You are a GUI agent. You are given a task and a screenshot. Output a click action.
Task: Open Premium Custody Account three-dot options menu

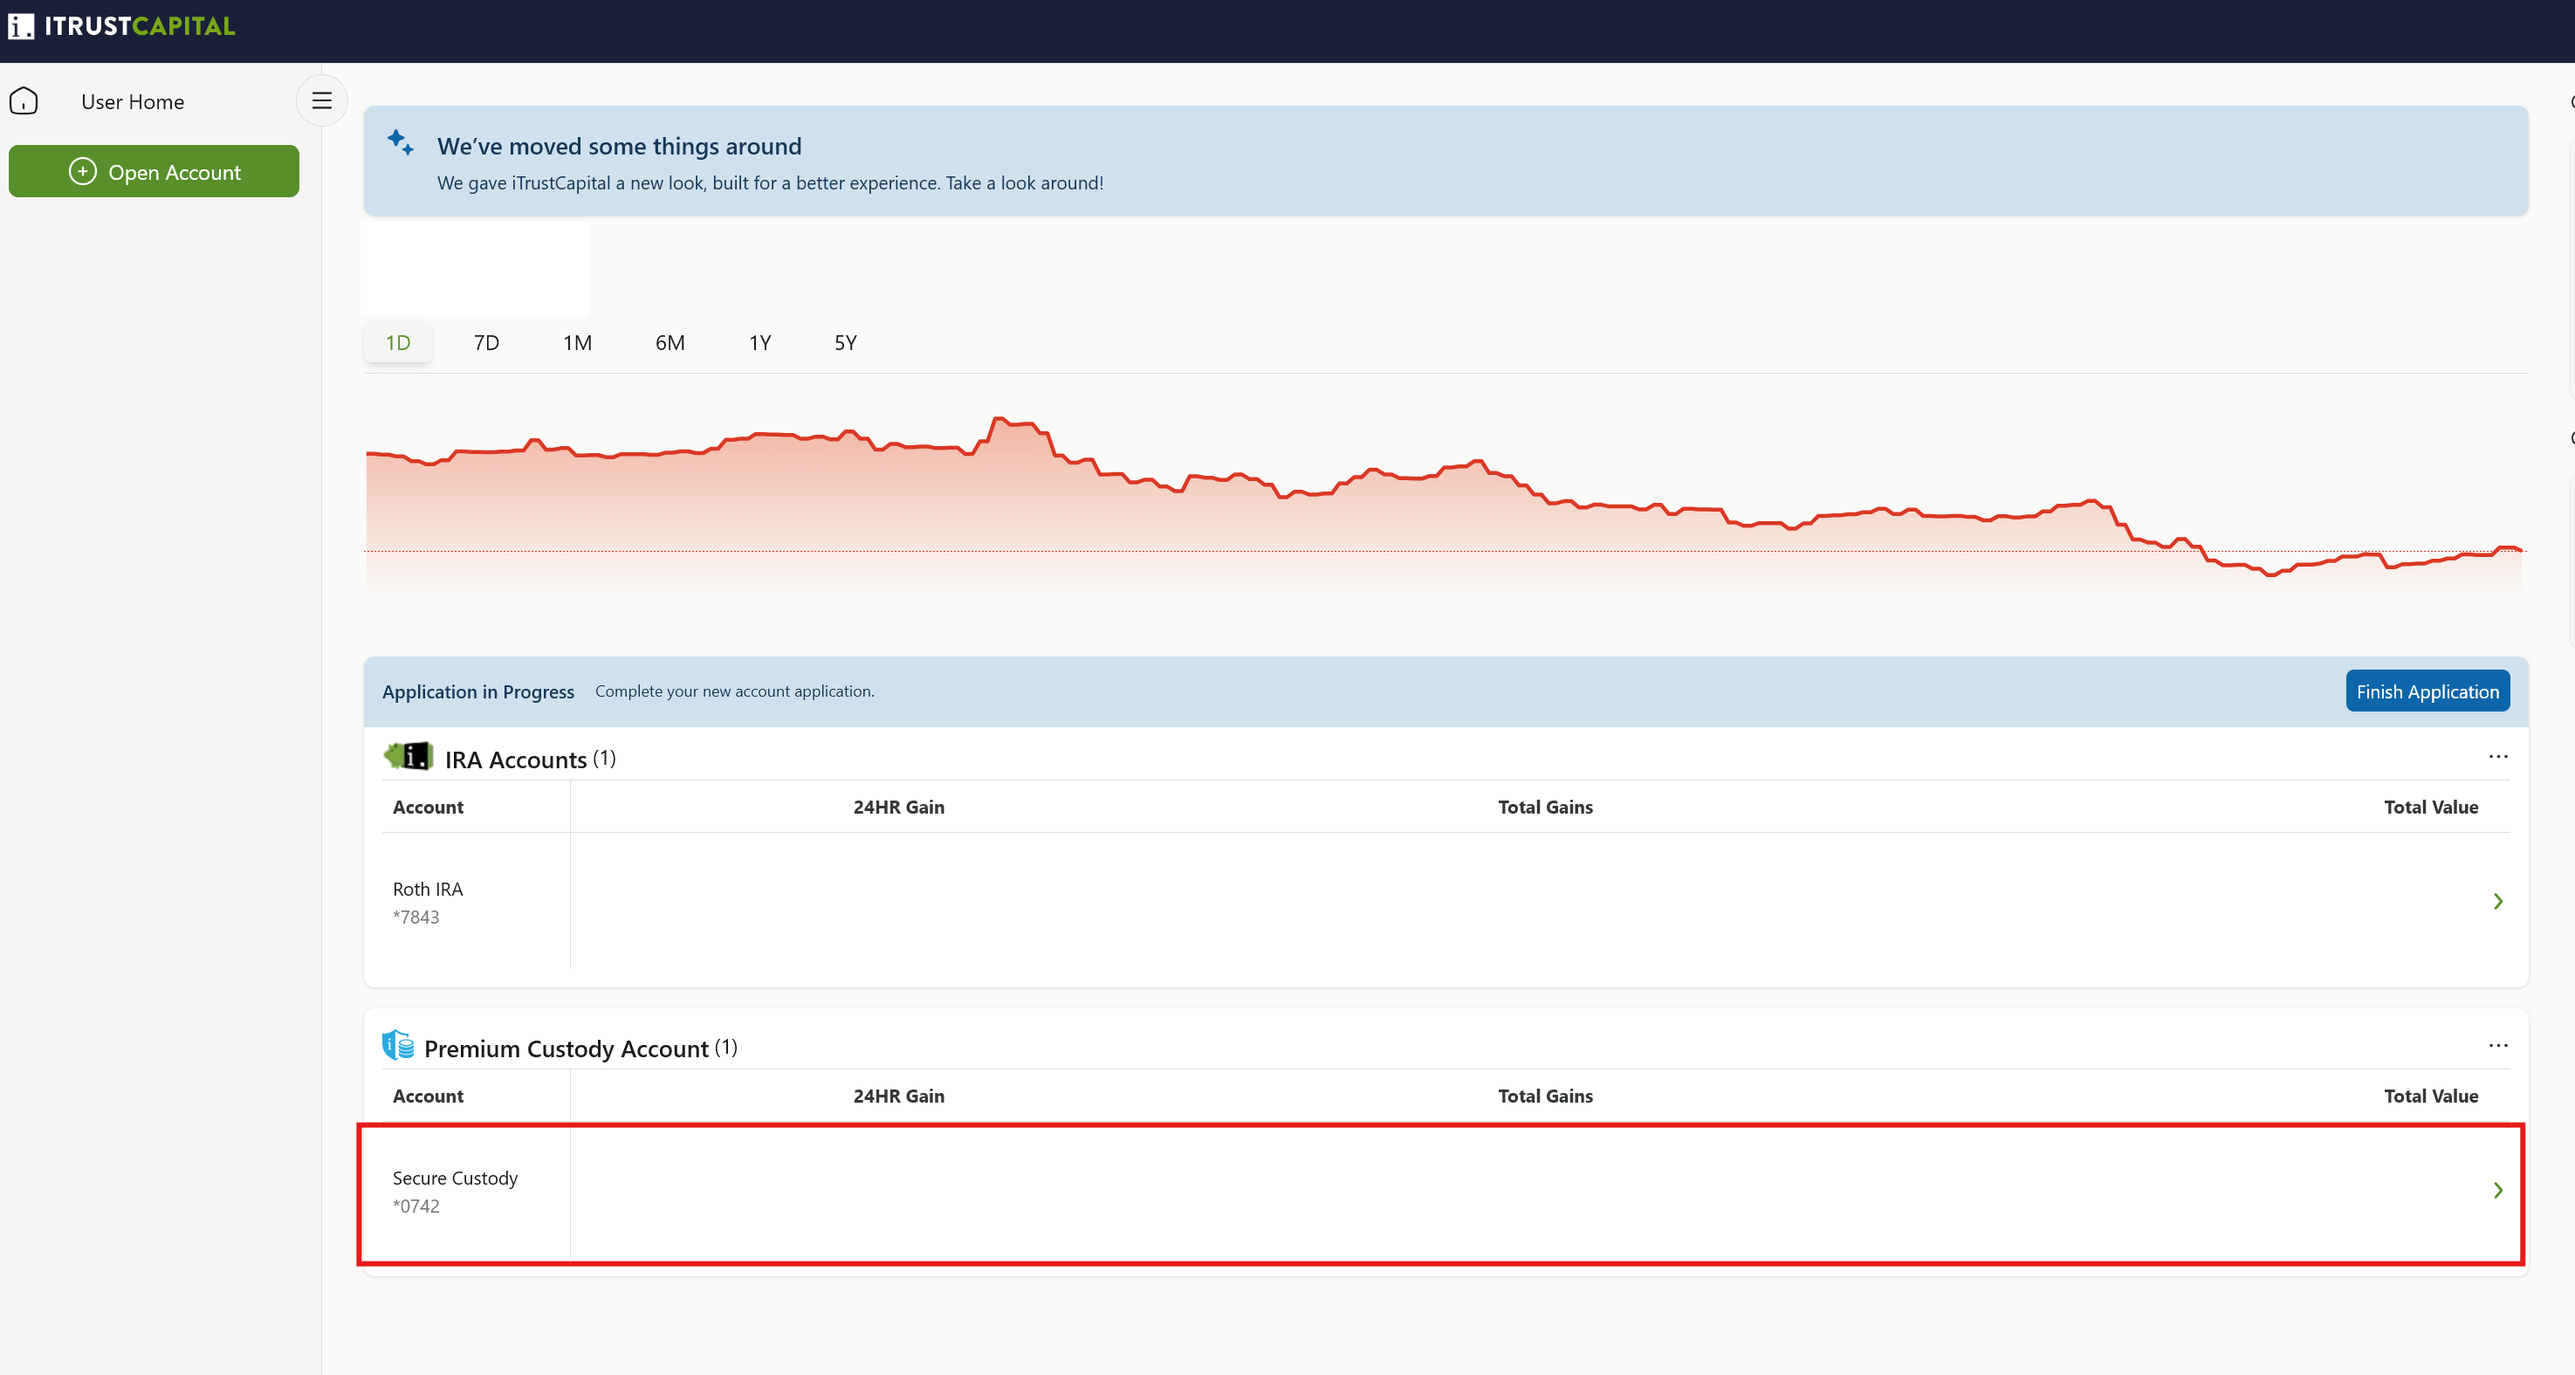2498,1046
